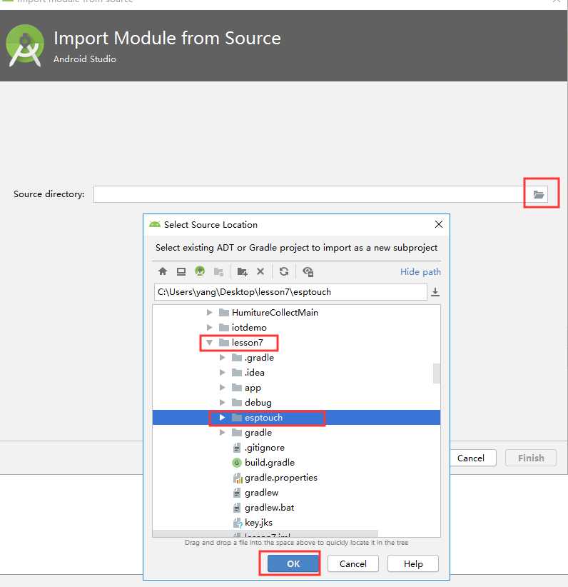Jump to Desktop directory icon
This screenshot has width=568, height=587.
[x=181, y=271]
